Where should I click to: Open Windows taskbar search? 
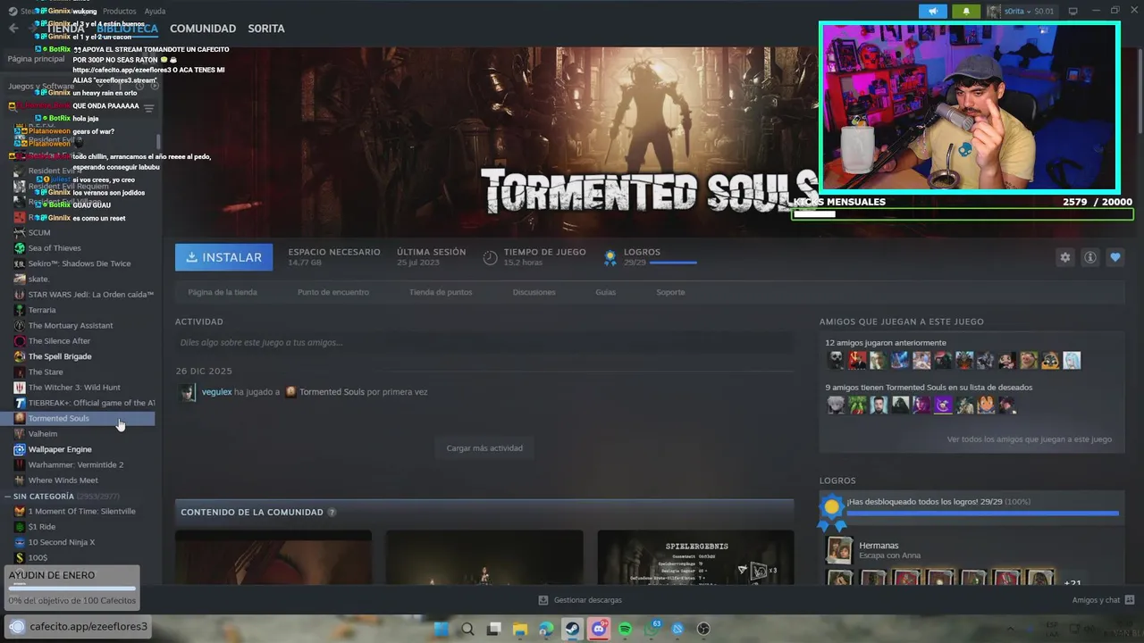(x=467, y=629)
